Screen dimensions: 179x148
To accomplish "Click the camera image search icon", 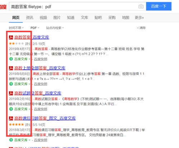I will 141,6.
